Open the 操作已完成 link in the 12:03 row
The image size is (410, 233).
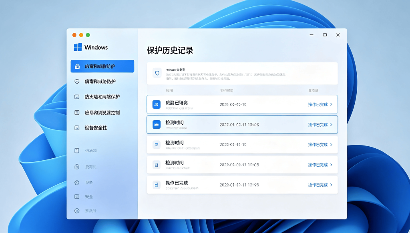318,125
